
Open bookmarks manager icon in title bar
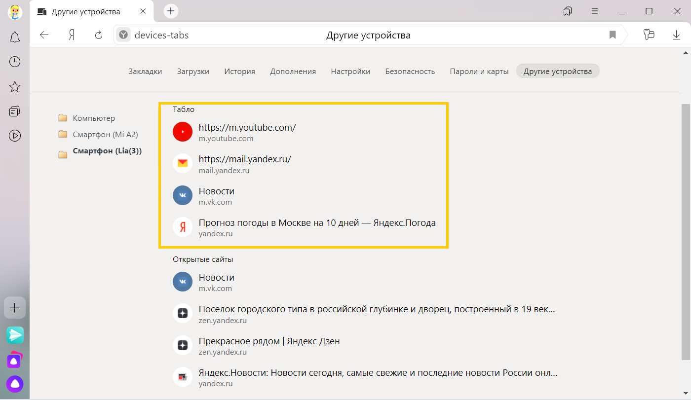point(568,11)
